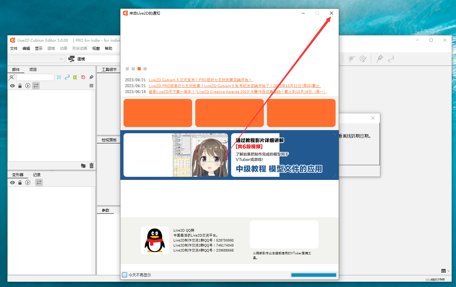Filter parts by teal curved path icon
456x287 pixels.
pyautogui.click(x=67, y=77)
